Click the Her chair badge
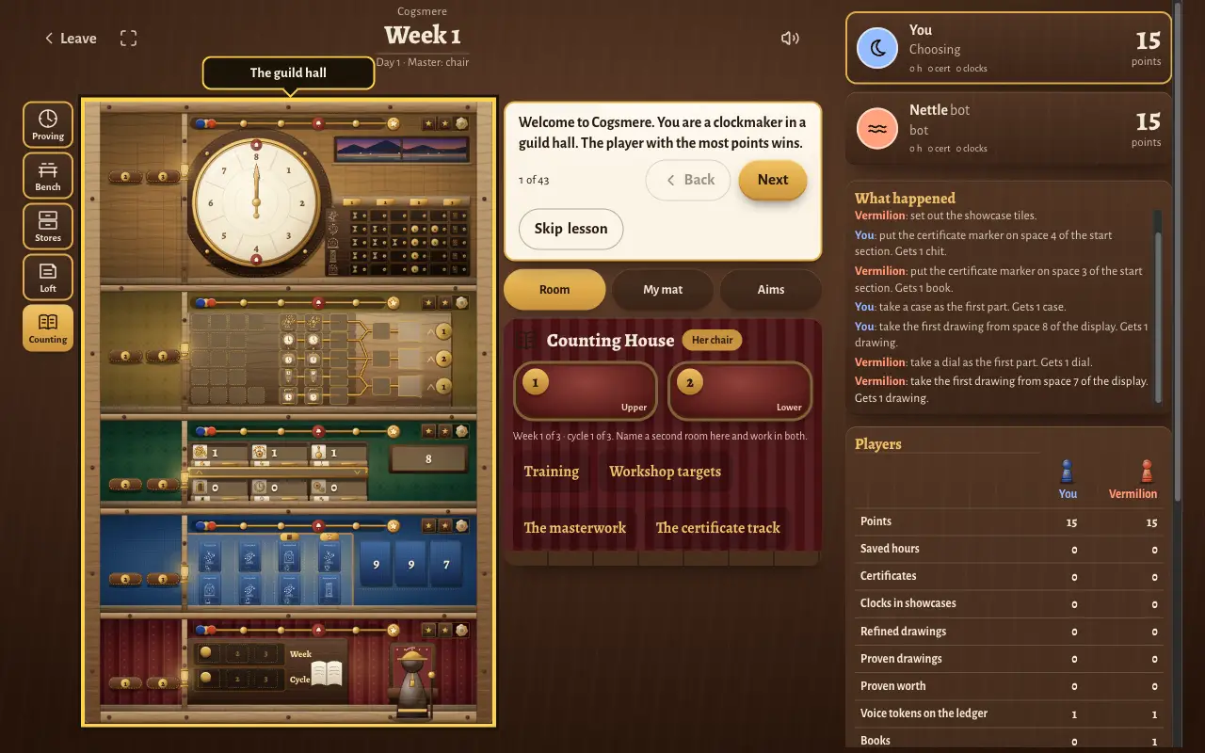This screenshot has width=1205, height=753. (712, 340)
